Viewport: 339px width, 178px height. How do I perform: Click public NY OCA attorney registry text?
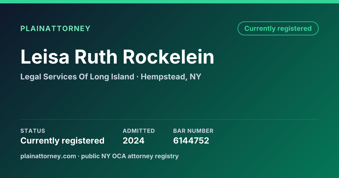pos(130,156)
